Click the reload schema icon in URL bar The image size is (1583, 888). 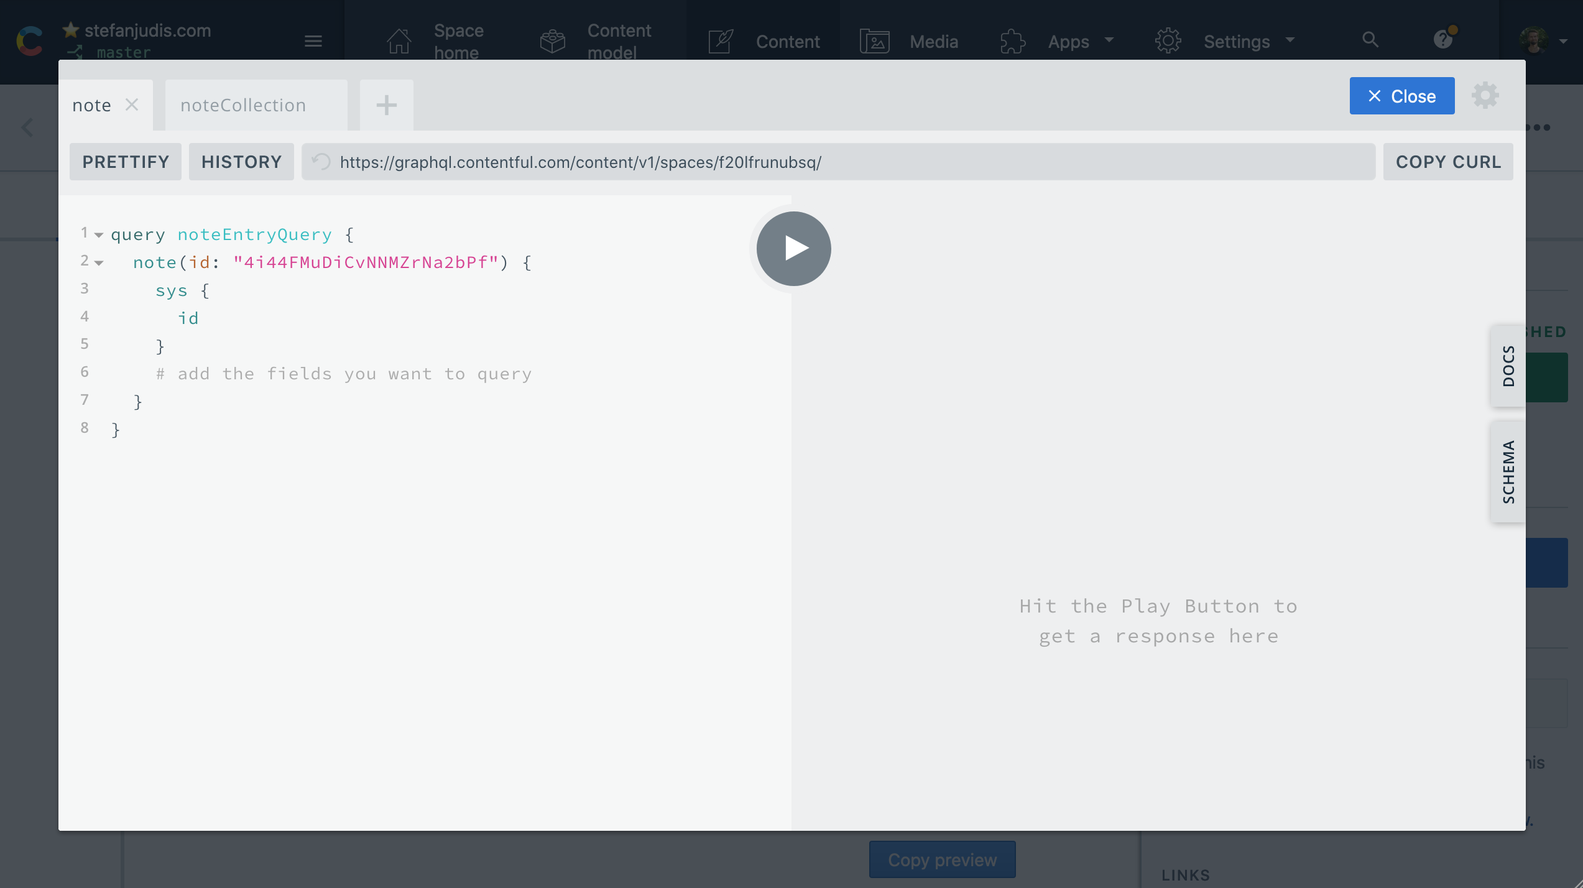click(321, 162)
